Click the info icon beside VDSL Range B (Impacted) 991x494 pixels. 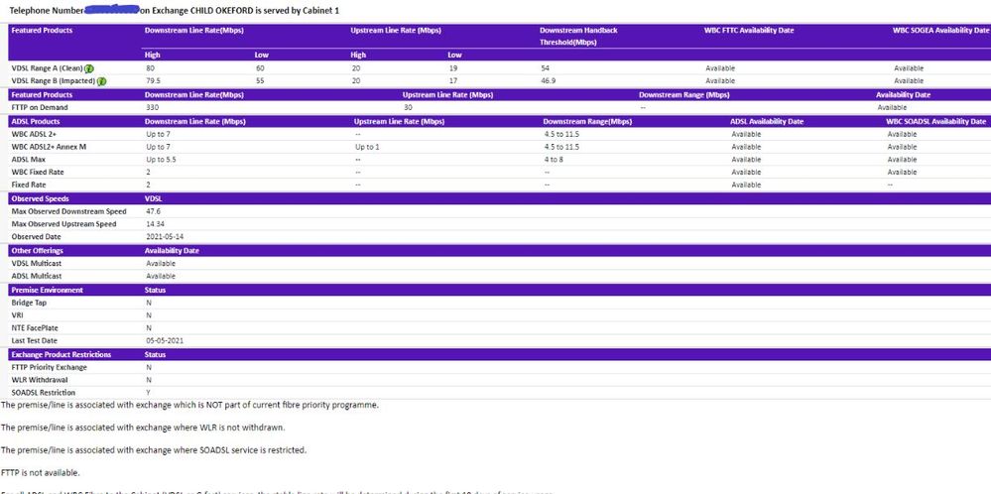coord(101,80)
